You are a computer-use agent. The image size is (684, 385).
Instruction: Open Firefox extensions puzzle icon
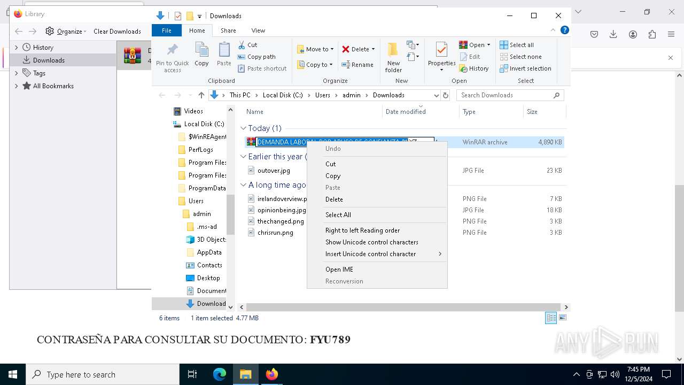coord(652,34)
